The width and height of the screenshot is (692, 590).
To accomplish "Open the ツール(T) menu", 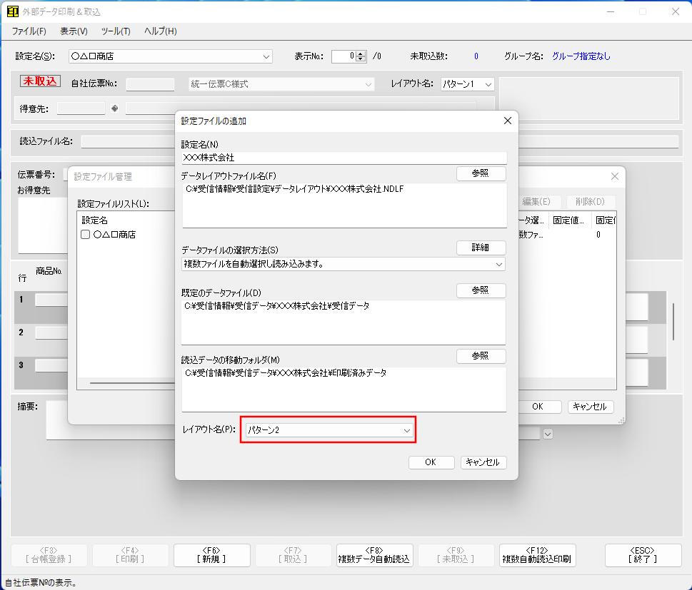I will coord(116,31).
